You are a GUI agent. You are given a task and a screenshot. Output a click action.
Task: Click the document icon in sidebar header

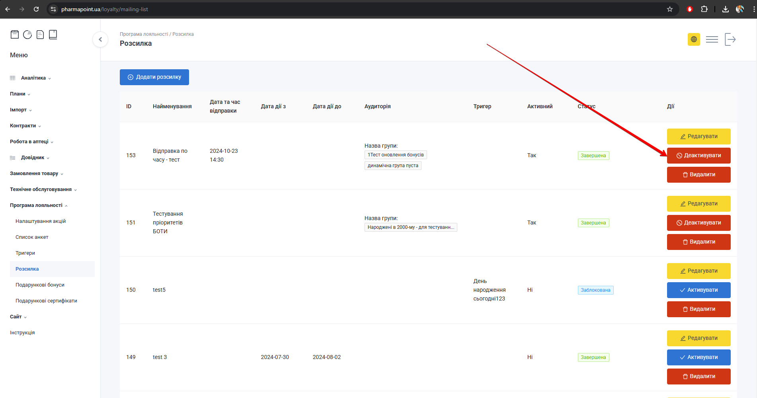pos(40,35)
